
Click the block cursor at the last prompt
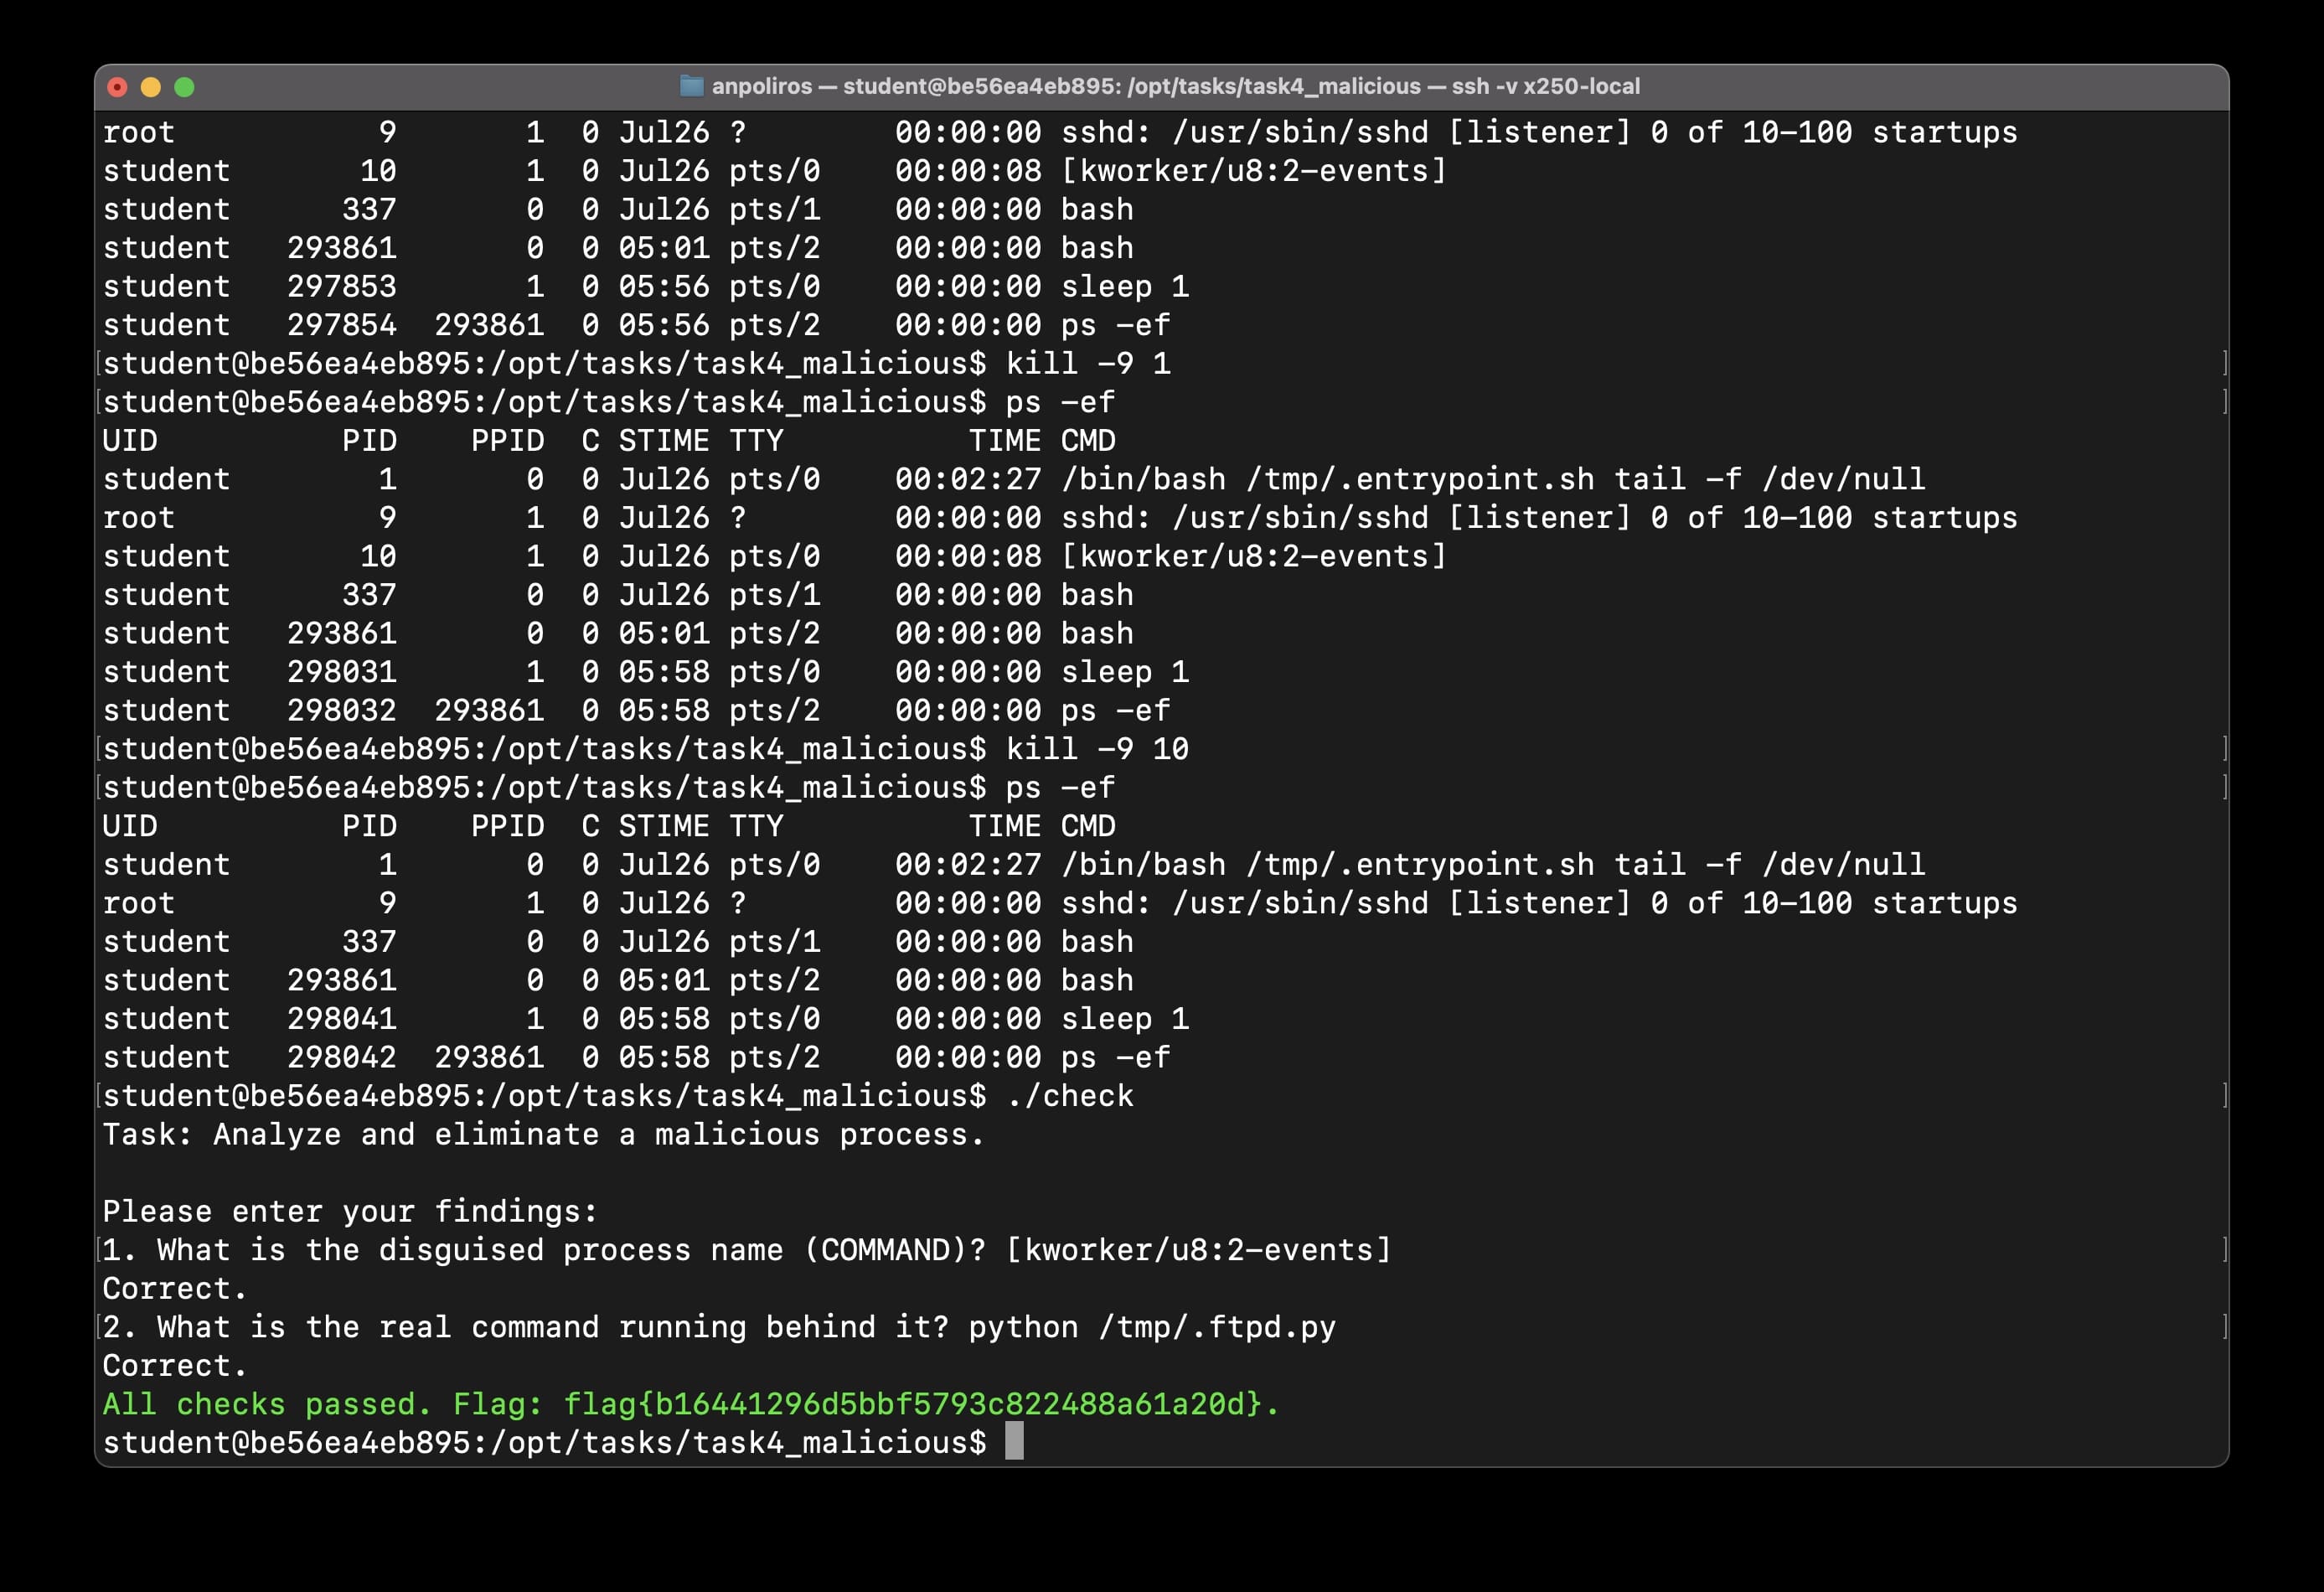[x=1013, y=1442]
